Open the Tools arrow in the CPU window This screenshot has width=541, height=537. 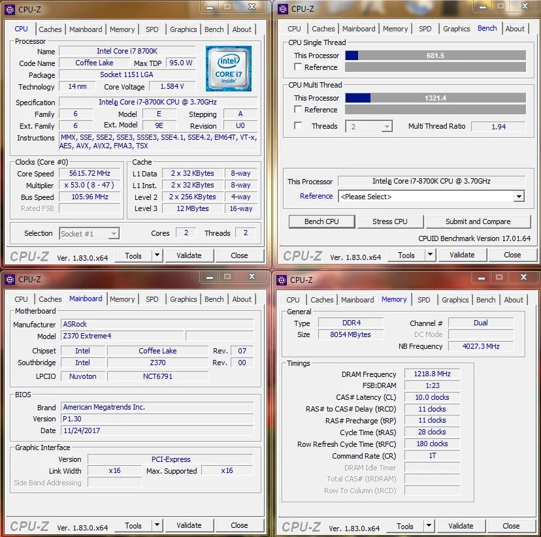point(157,255)
